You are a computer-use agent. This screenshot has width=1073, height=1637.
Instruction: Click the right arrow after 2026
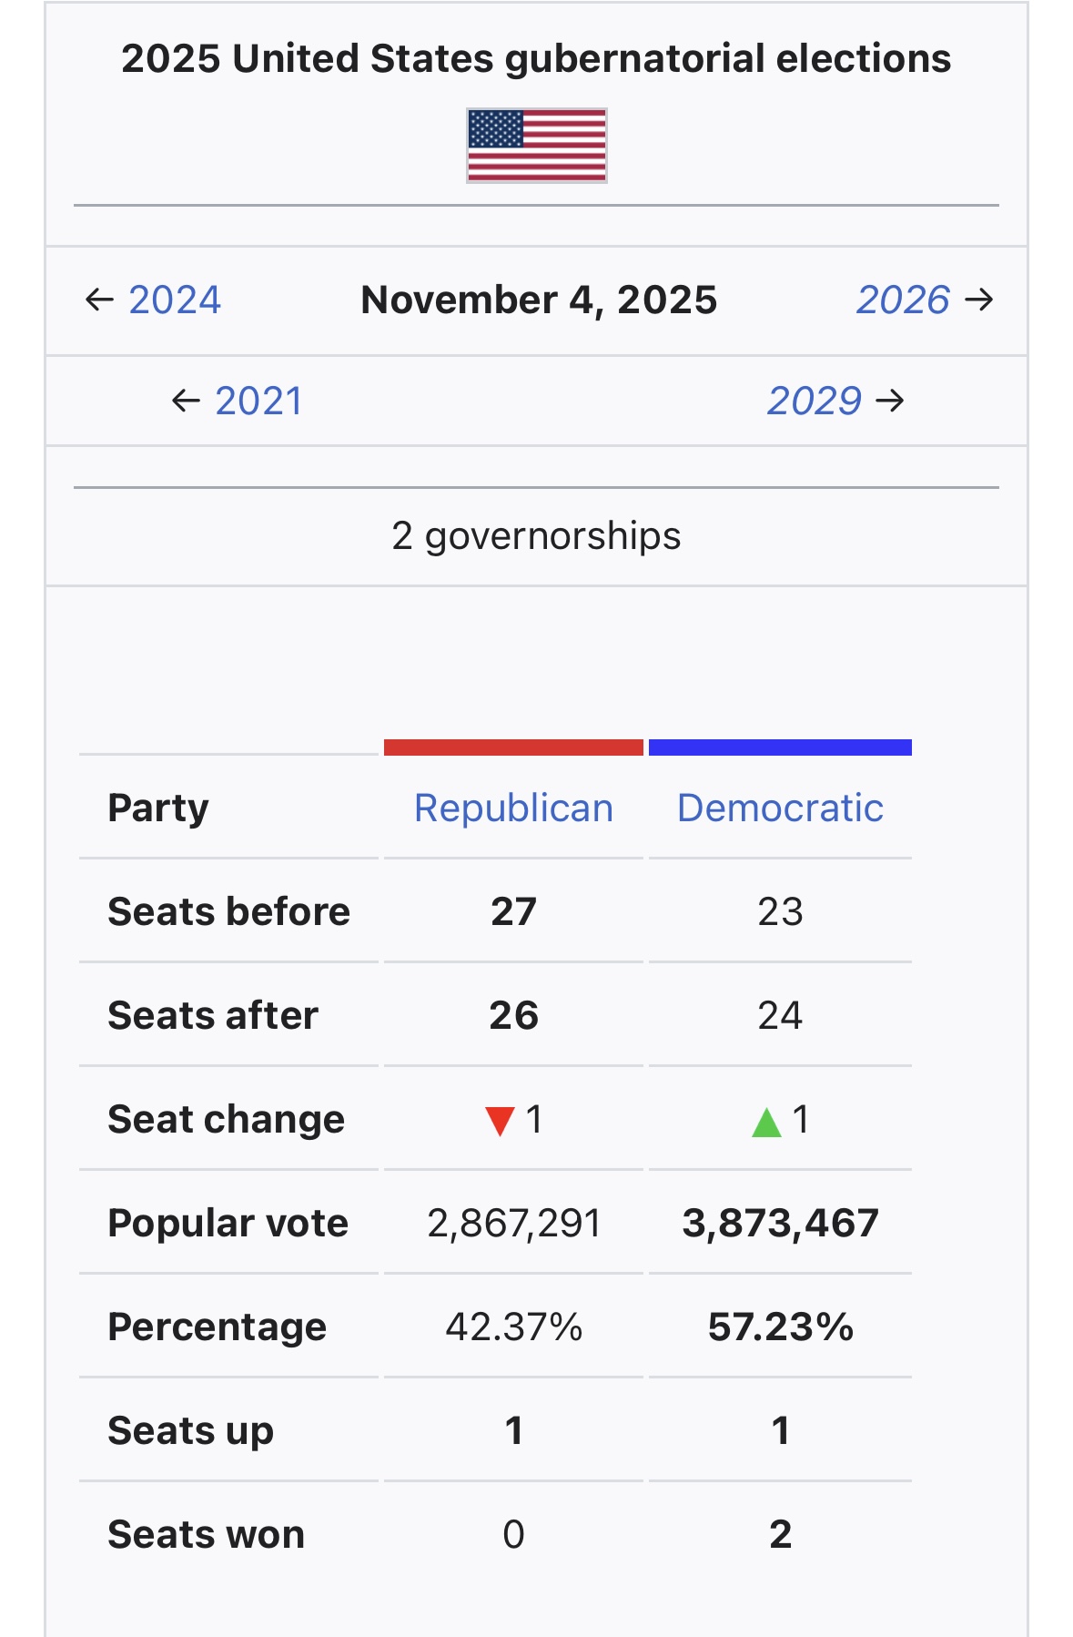979,300
